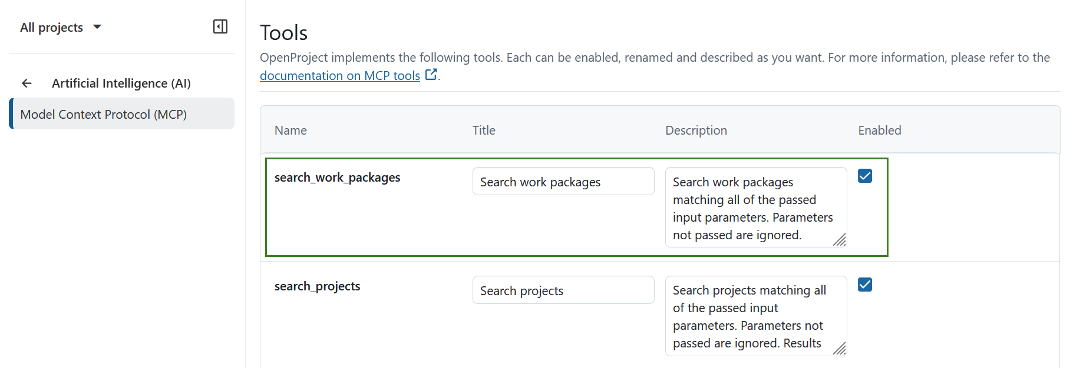Open Artificial Intelligence (AI) menu heading
The width and height of the screenshot is (1070, 368).
coord(121,83)
